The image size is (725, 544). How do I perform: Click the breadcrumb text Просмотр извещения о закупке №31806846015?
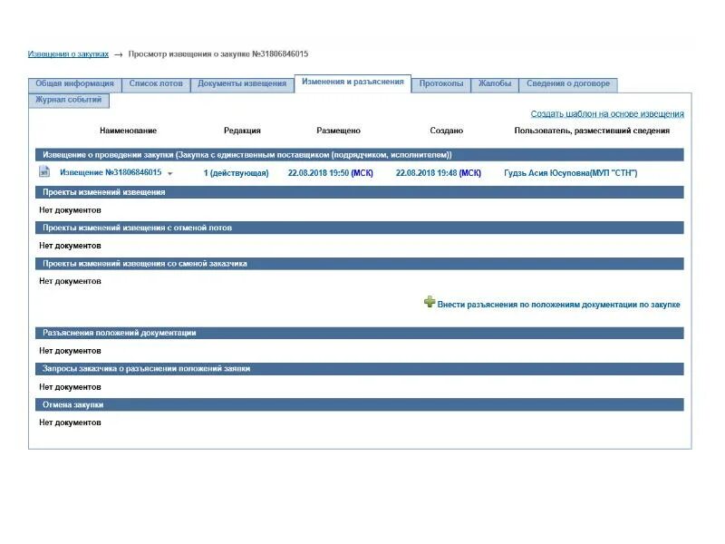coord(217,54)
